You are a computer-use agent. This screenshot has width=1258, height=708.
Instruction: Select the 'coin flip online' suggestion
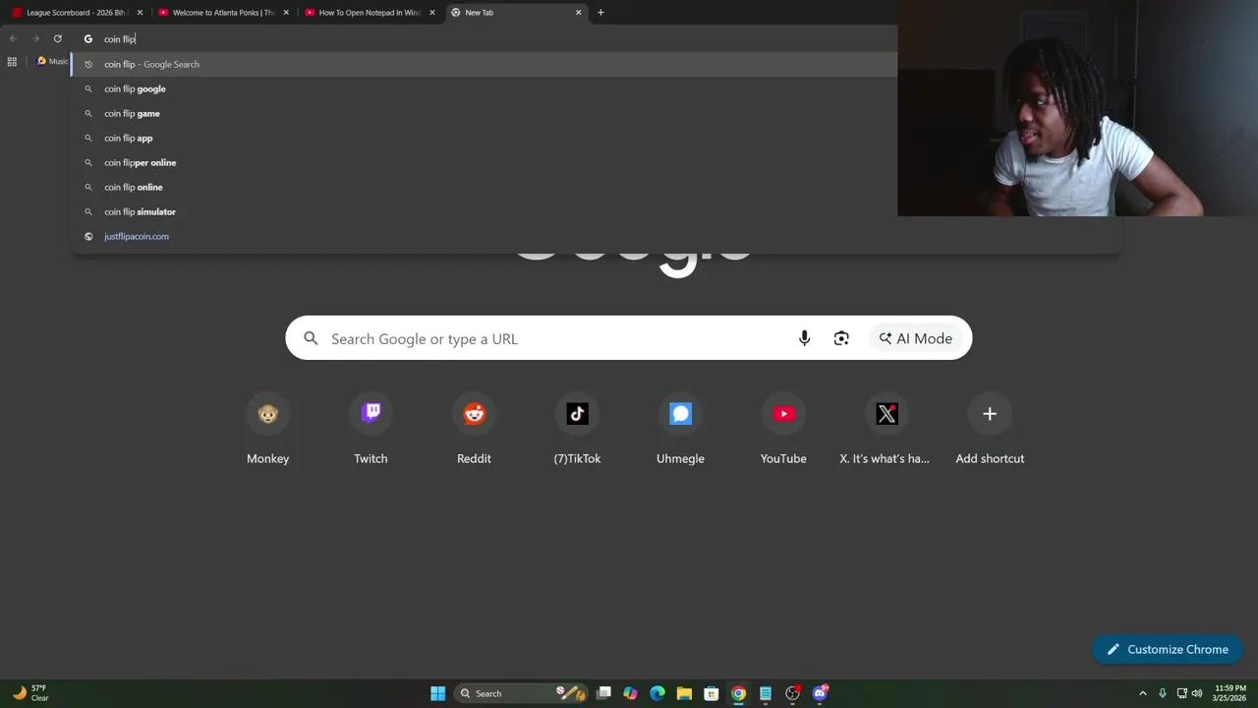click(x=596, y=187)
